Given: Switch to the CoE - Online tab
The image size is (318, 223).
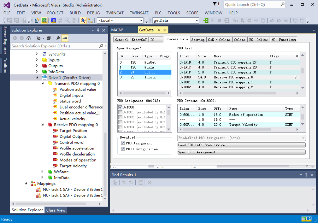Looking at the screenshot, I should click(219, 40).
